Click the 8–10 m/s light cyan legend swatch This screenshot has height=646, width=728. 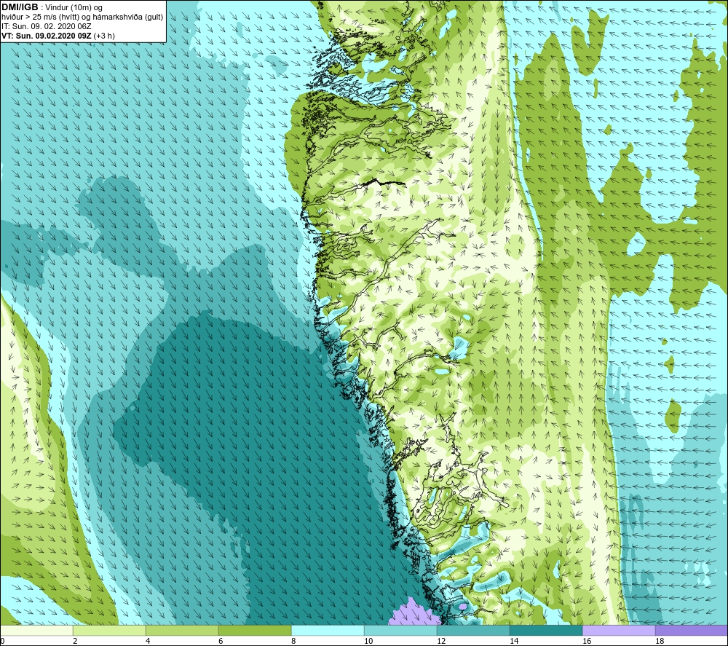[x=328, y=631]
